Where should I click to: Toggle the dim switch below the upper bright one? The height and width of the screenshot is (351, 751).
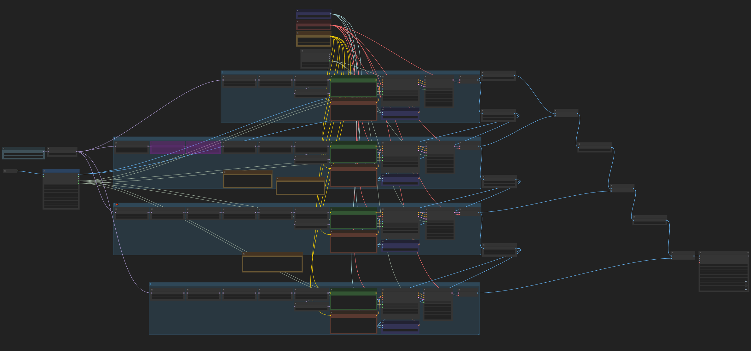pyautogui.click(x=746, y=284)
